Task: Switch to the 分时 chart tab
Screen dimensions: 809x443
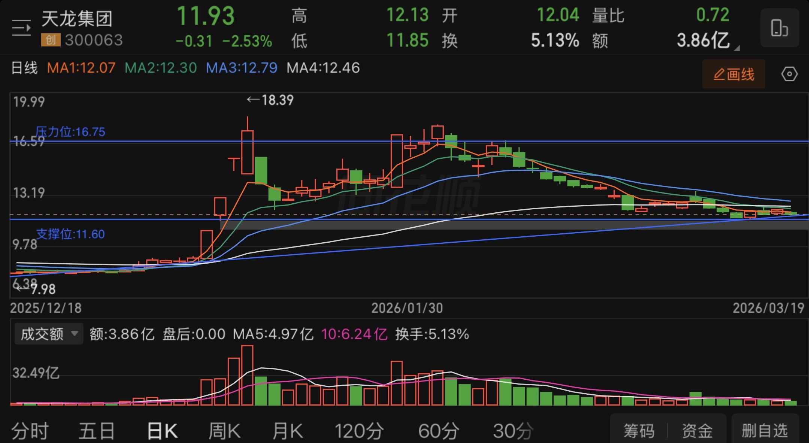Action: pyautogui.click(x=30, y=431)
